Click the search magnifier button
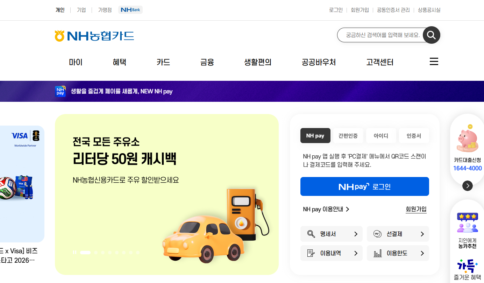484x283 pixels. tap(431, 35)
